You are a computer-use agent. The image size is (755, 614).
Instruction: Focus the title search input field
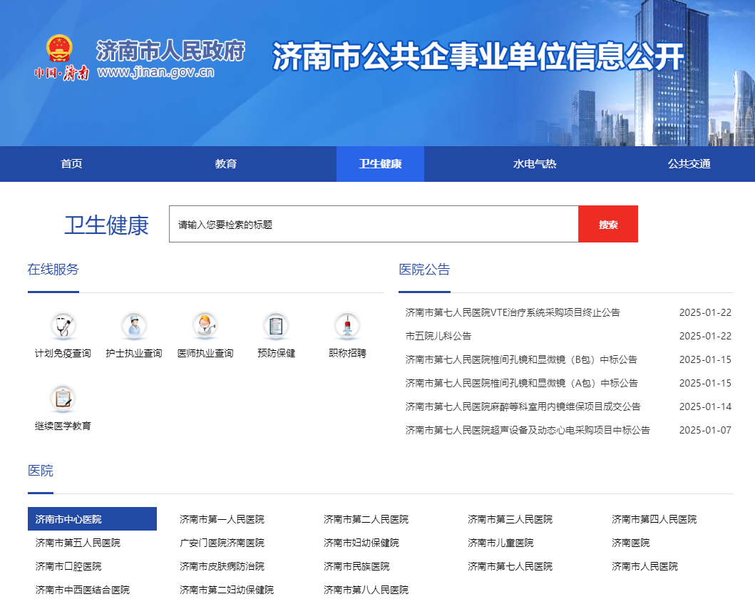[x=373, y=225]
